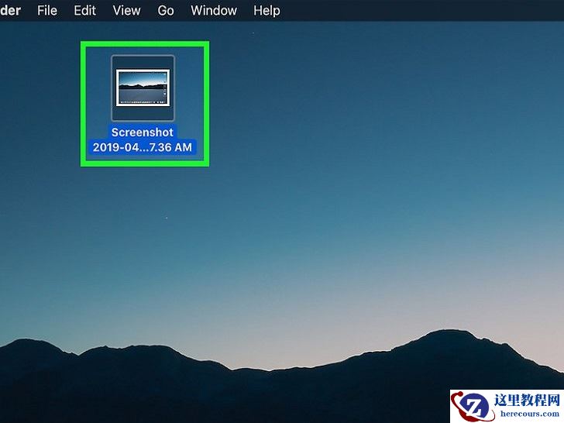Open the Help menu

tap(267, 10)
